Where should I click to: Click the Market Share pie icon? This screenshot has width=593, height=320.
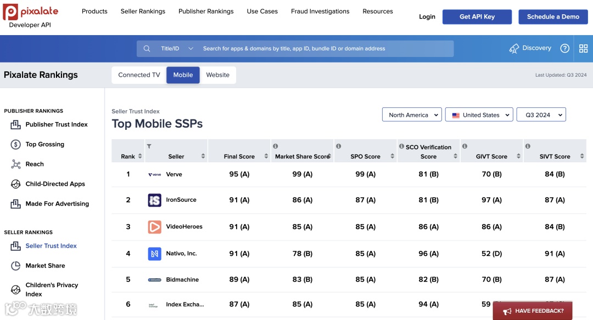(x=15, y=266)
